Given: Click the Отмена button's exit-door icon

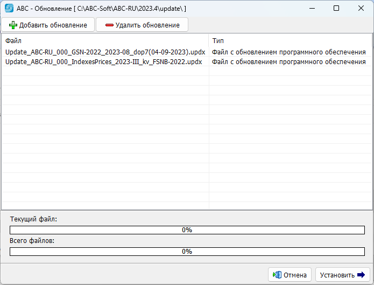Looking at the screenshot, I should 277,275.
